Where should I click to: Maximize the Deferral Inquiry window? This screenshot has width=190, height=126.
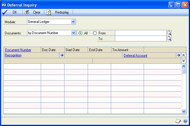click(178, 5)
